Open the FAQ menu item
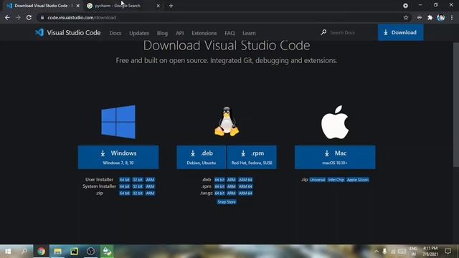 [x=229, y=33]
